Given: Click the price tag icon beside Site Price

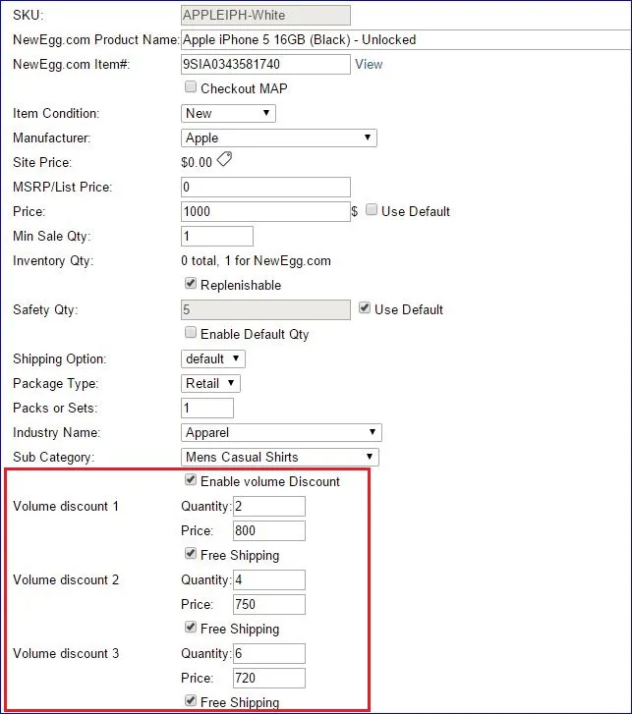Looking at the screenshot, I should point(224,159).
